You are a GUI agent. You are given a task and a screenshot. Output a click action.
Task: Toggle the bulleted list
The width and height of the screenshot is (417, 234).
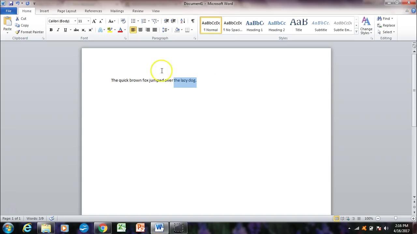tap(133, 20)
